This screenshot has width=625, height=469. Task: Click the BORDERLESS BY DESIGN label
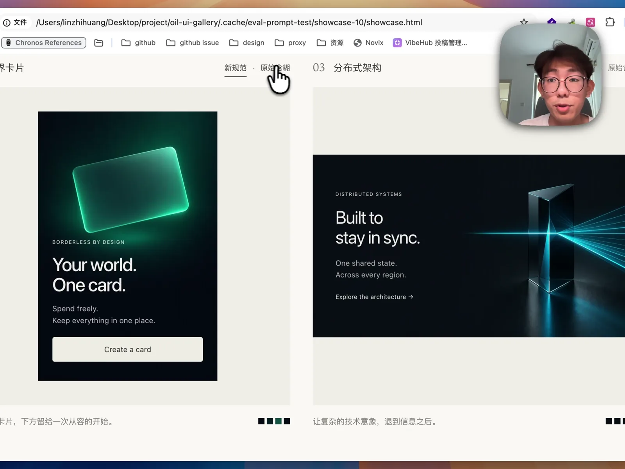pos(88,242)
